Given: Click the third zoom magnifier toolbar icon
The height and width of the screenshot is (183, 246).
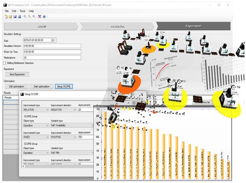Looking at the screenshot, I should click(34, 17).
